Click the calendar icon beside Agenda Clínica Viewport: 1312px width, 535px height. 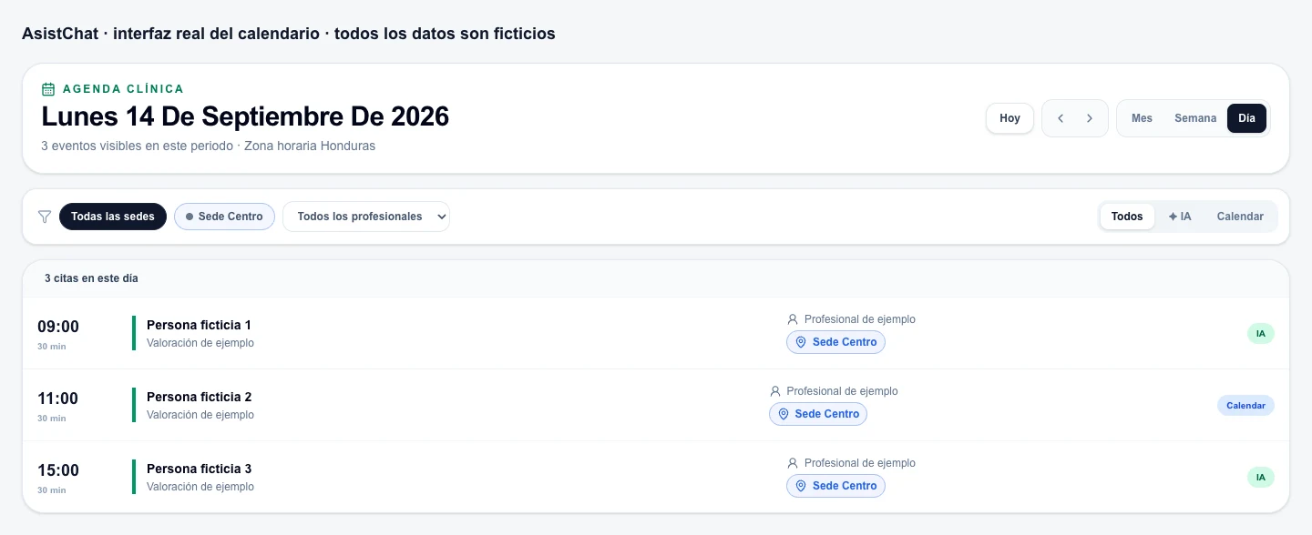(x=48, y=89)
